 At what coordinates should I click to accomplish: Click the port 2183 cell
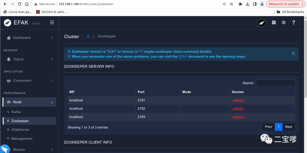coord(158,117)
